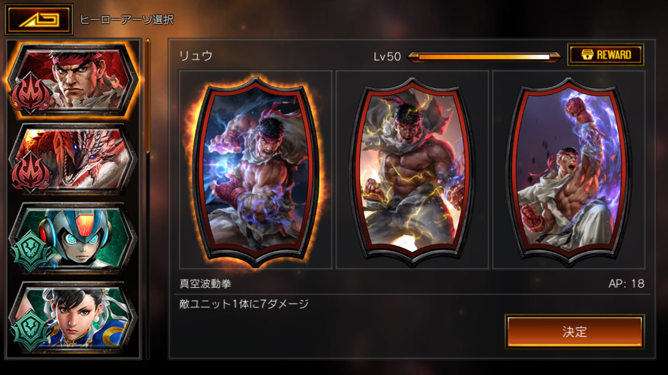This screenshot has width=668, height=375.
Task: Select the Rathalos dragon hero portrait
Action: click(x=73, y=158)
